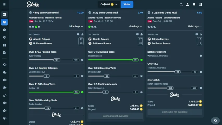
Task: Open Atlanta Falcons - Baltimore Ravens in 6.80 card
Action: [x=164, y=18]
